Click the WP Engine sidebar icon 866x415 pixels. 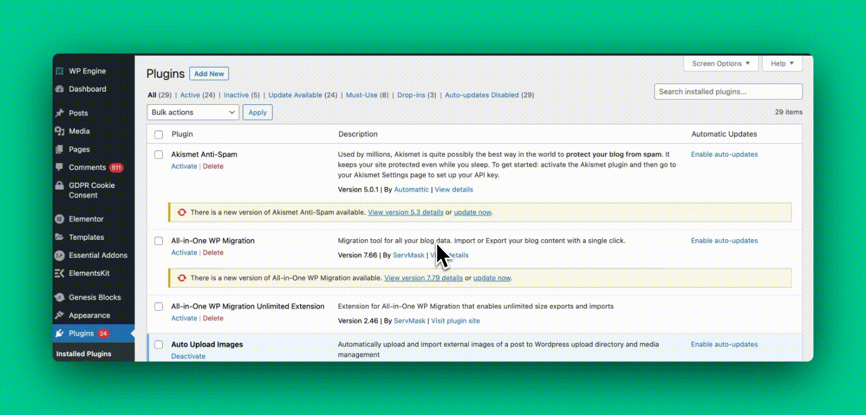pyautogui.click(x=59, y=71)
